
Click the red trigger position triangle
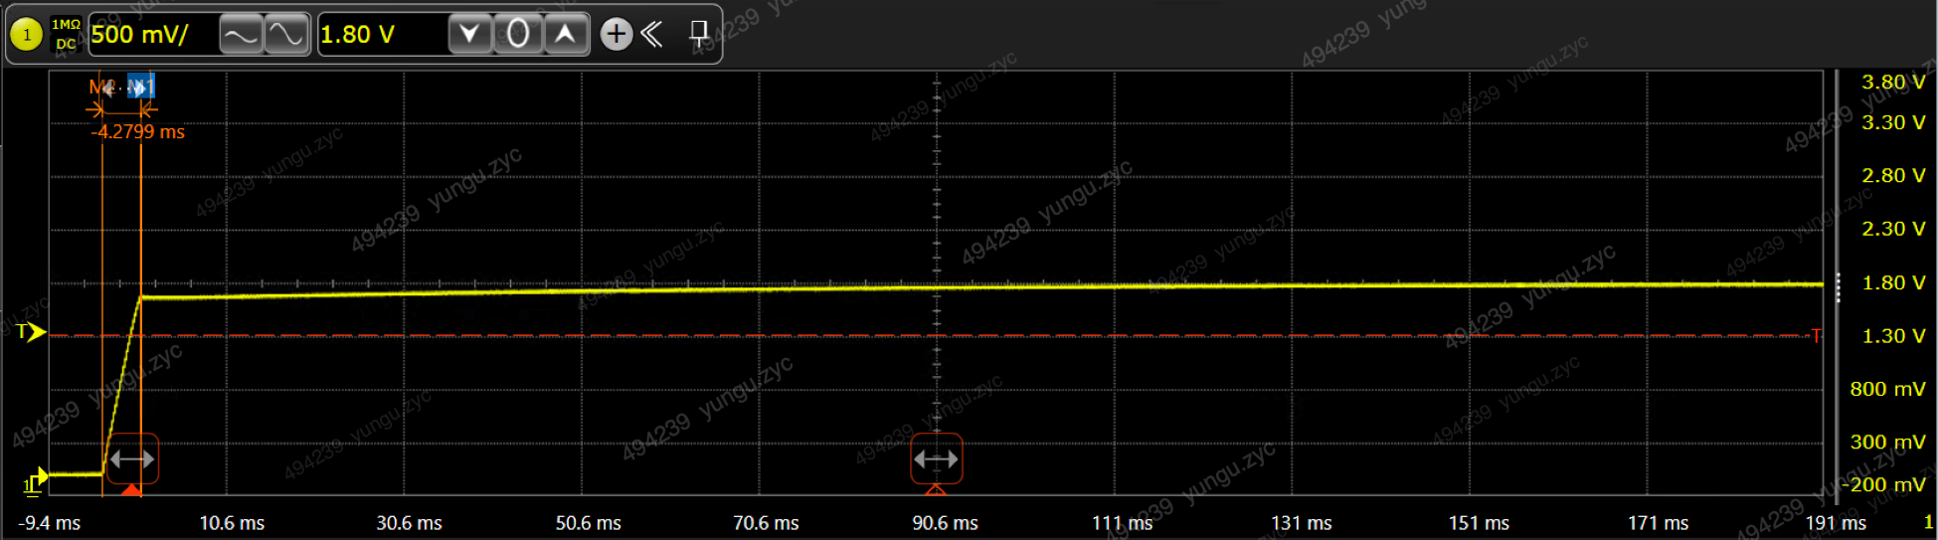131,489
